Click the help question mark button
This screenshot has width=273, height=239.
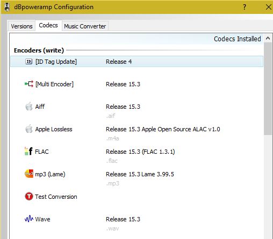click(245, 7)
